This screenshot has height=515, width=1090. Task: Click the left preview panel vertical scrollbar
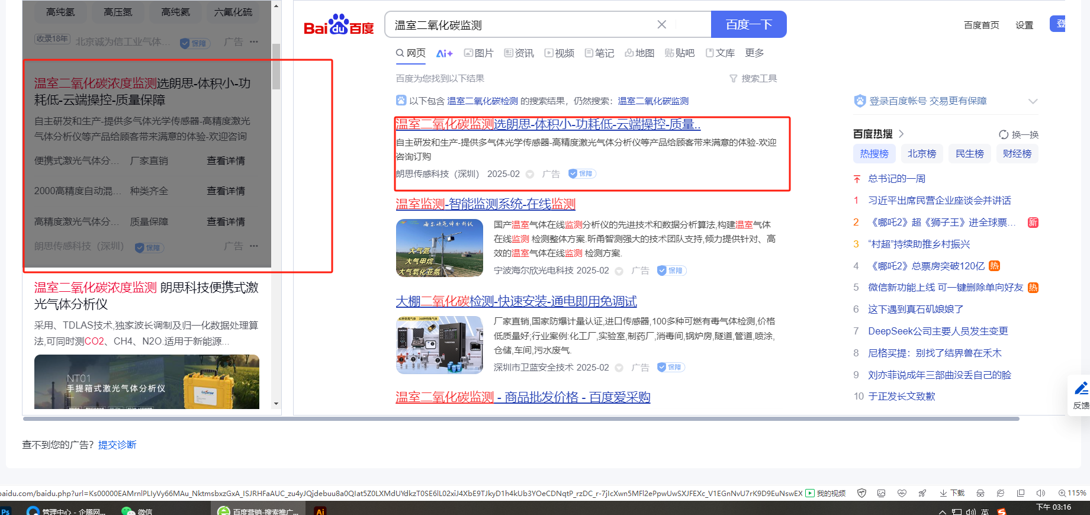click(x=276, y=66)
